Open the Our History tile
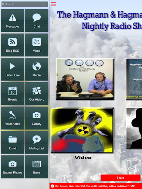 pos(37,94)
